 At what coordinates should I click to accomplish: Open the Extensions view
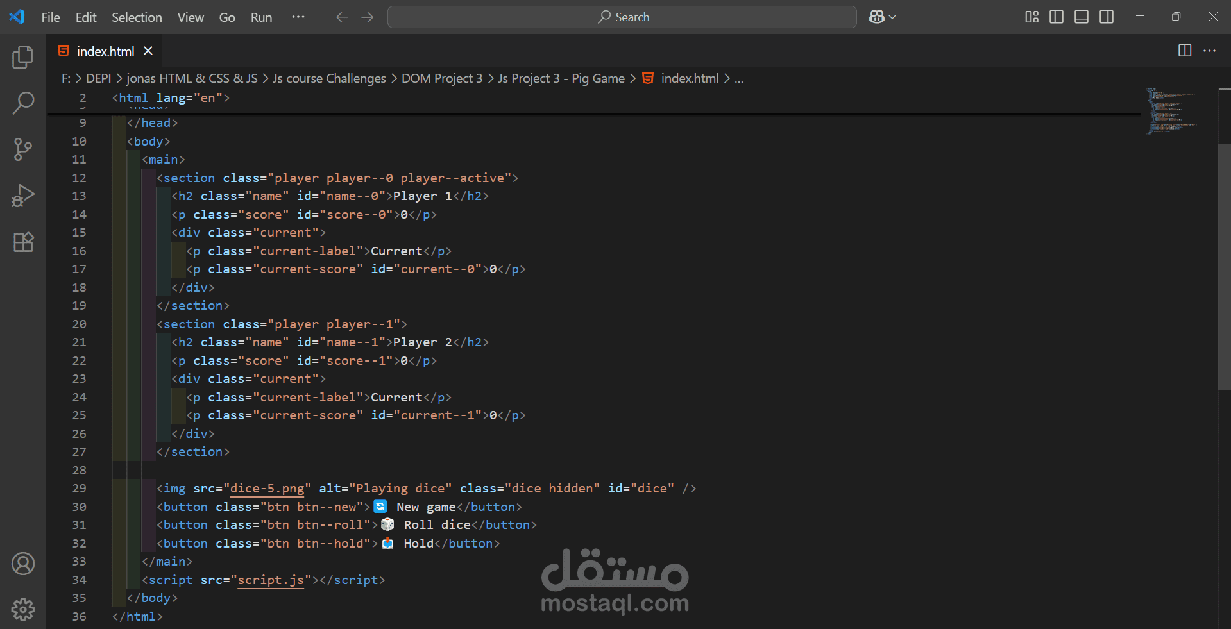point(23,242)
